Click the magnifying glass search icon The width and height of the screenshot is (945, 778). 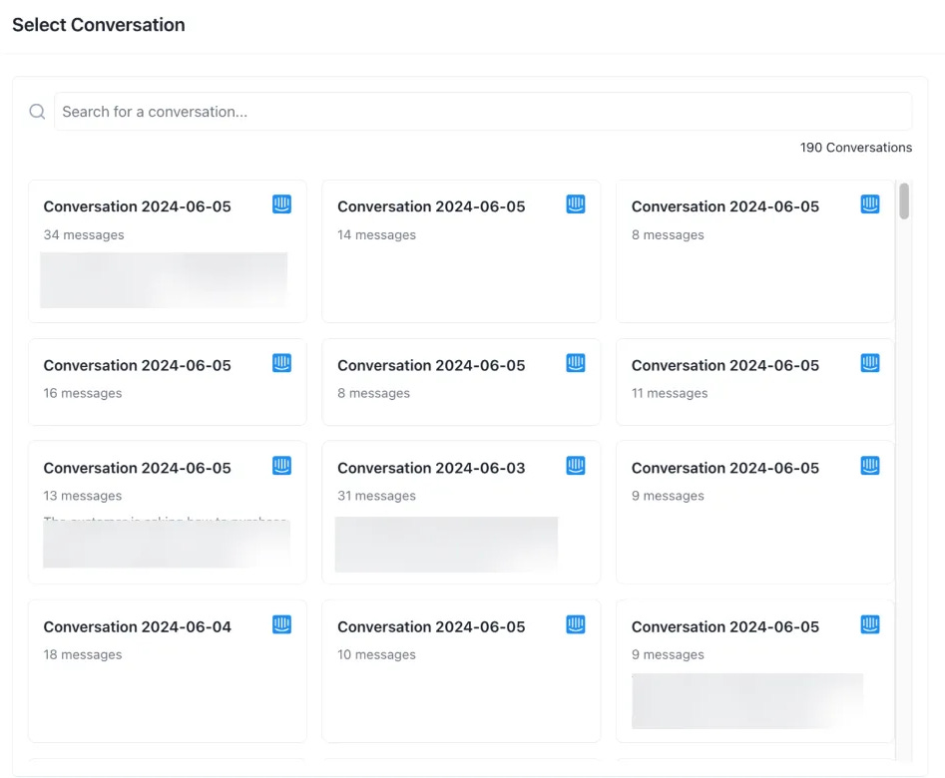click(x=37, y=112)
